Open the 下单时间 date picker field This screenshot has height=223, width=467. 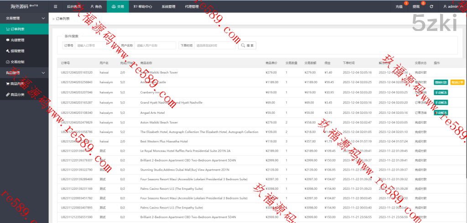[215, 46]
